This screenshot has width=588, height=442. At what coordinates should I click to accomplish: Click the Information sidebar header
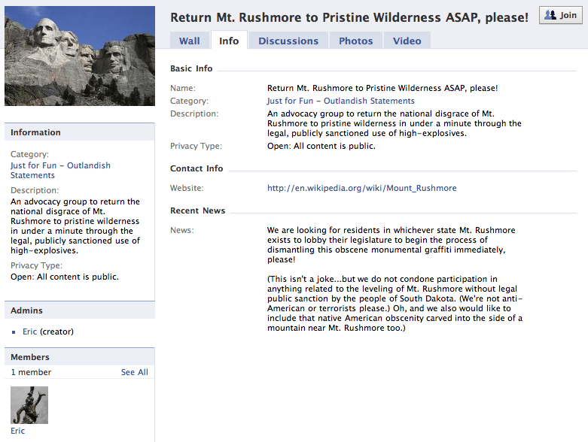(80, 132)
